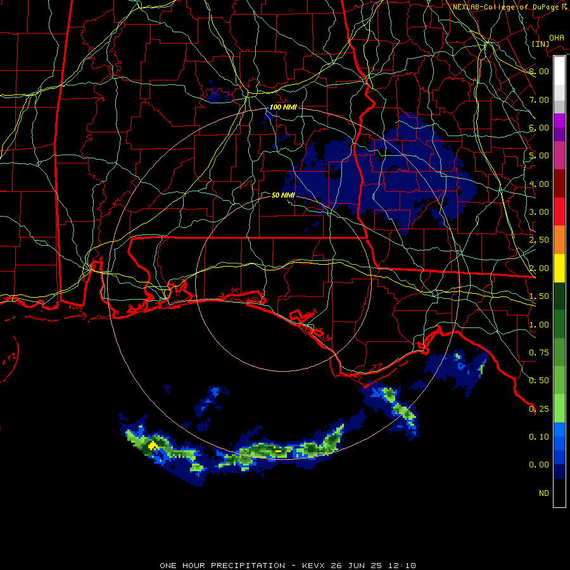Click the 3.00 legend value
The width and height of the screenshot is (570, 570).
tap(539, 212)
